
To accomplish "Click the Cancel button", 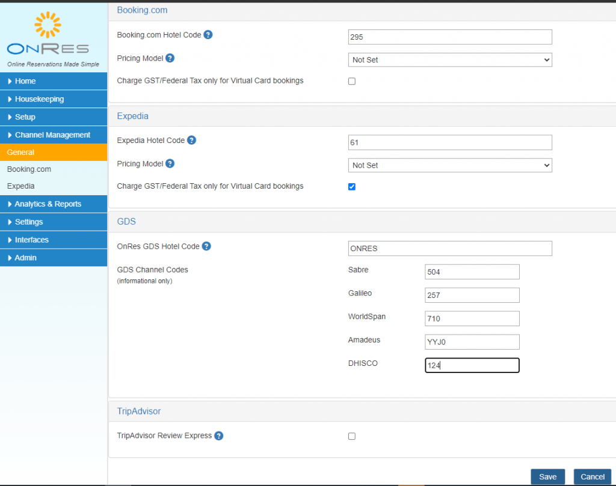I will pos(593,476).
